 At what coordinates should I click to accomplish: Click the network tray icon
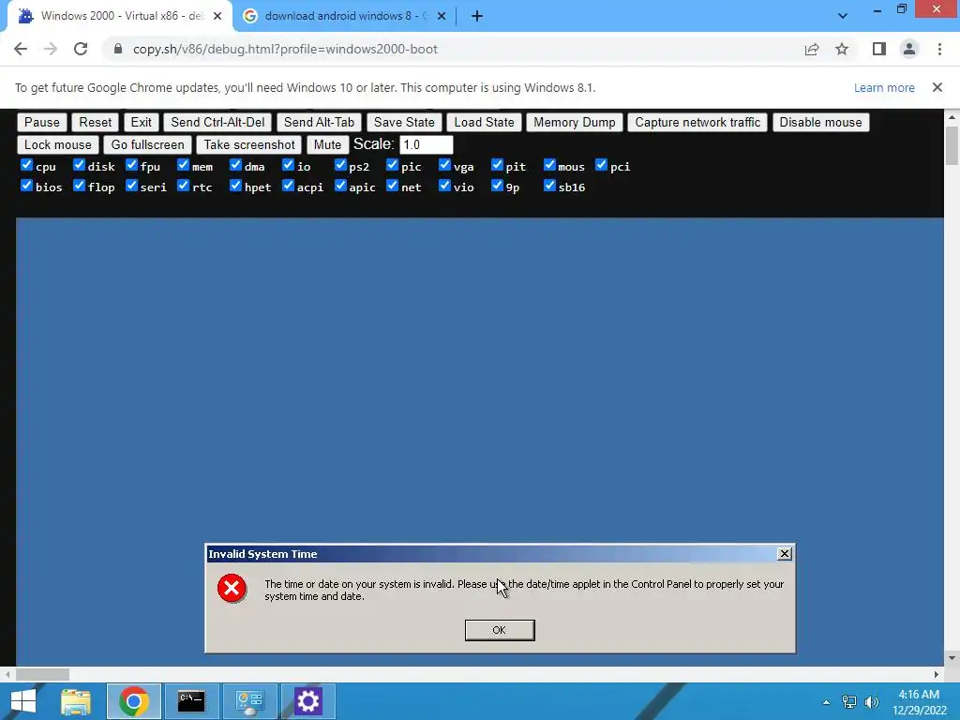click(x=849, y=702)
